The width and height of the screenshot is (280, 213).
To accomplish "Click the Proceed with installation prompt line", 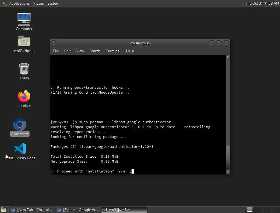I will point(92,171).
